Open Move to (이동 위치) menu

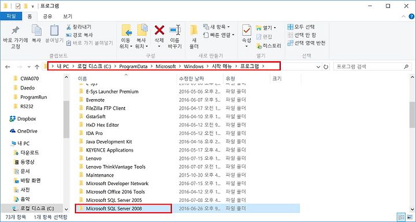[127, 36]
